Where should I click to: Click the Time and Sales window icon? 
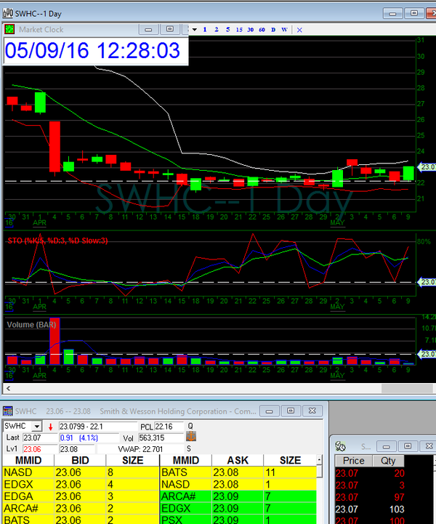[x=341, y=445]
